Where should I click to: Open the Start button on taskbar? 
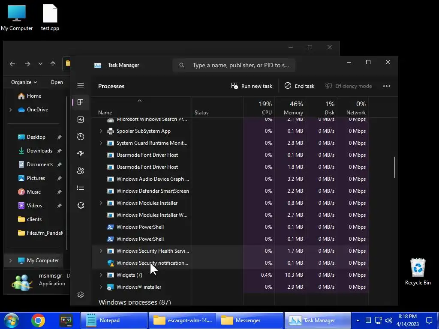coord(12,320)
